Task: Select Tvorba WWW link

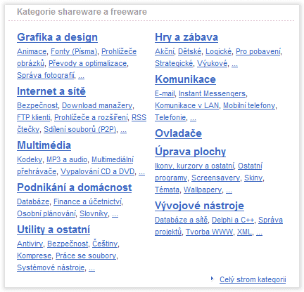Action: pyautogui.click(x=209, y=232)
